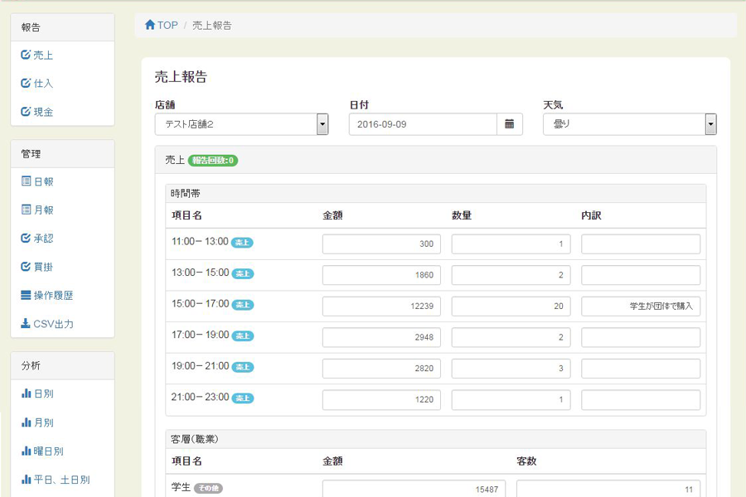Click the calendar icon beside the date field

[x=509, y=124]
